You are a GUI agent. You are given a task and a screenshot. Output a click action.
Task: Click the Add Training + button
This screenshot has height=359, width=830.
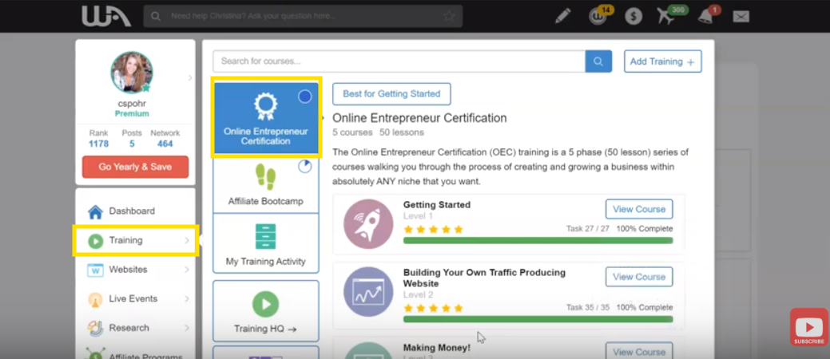[x=663, y=61]
